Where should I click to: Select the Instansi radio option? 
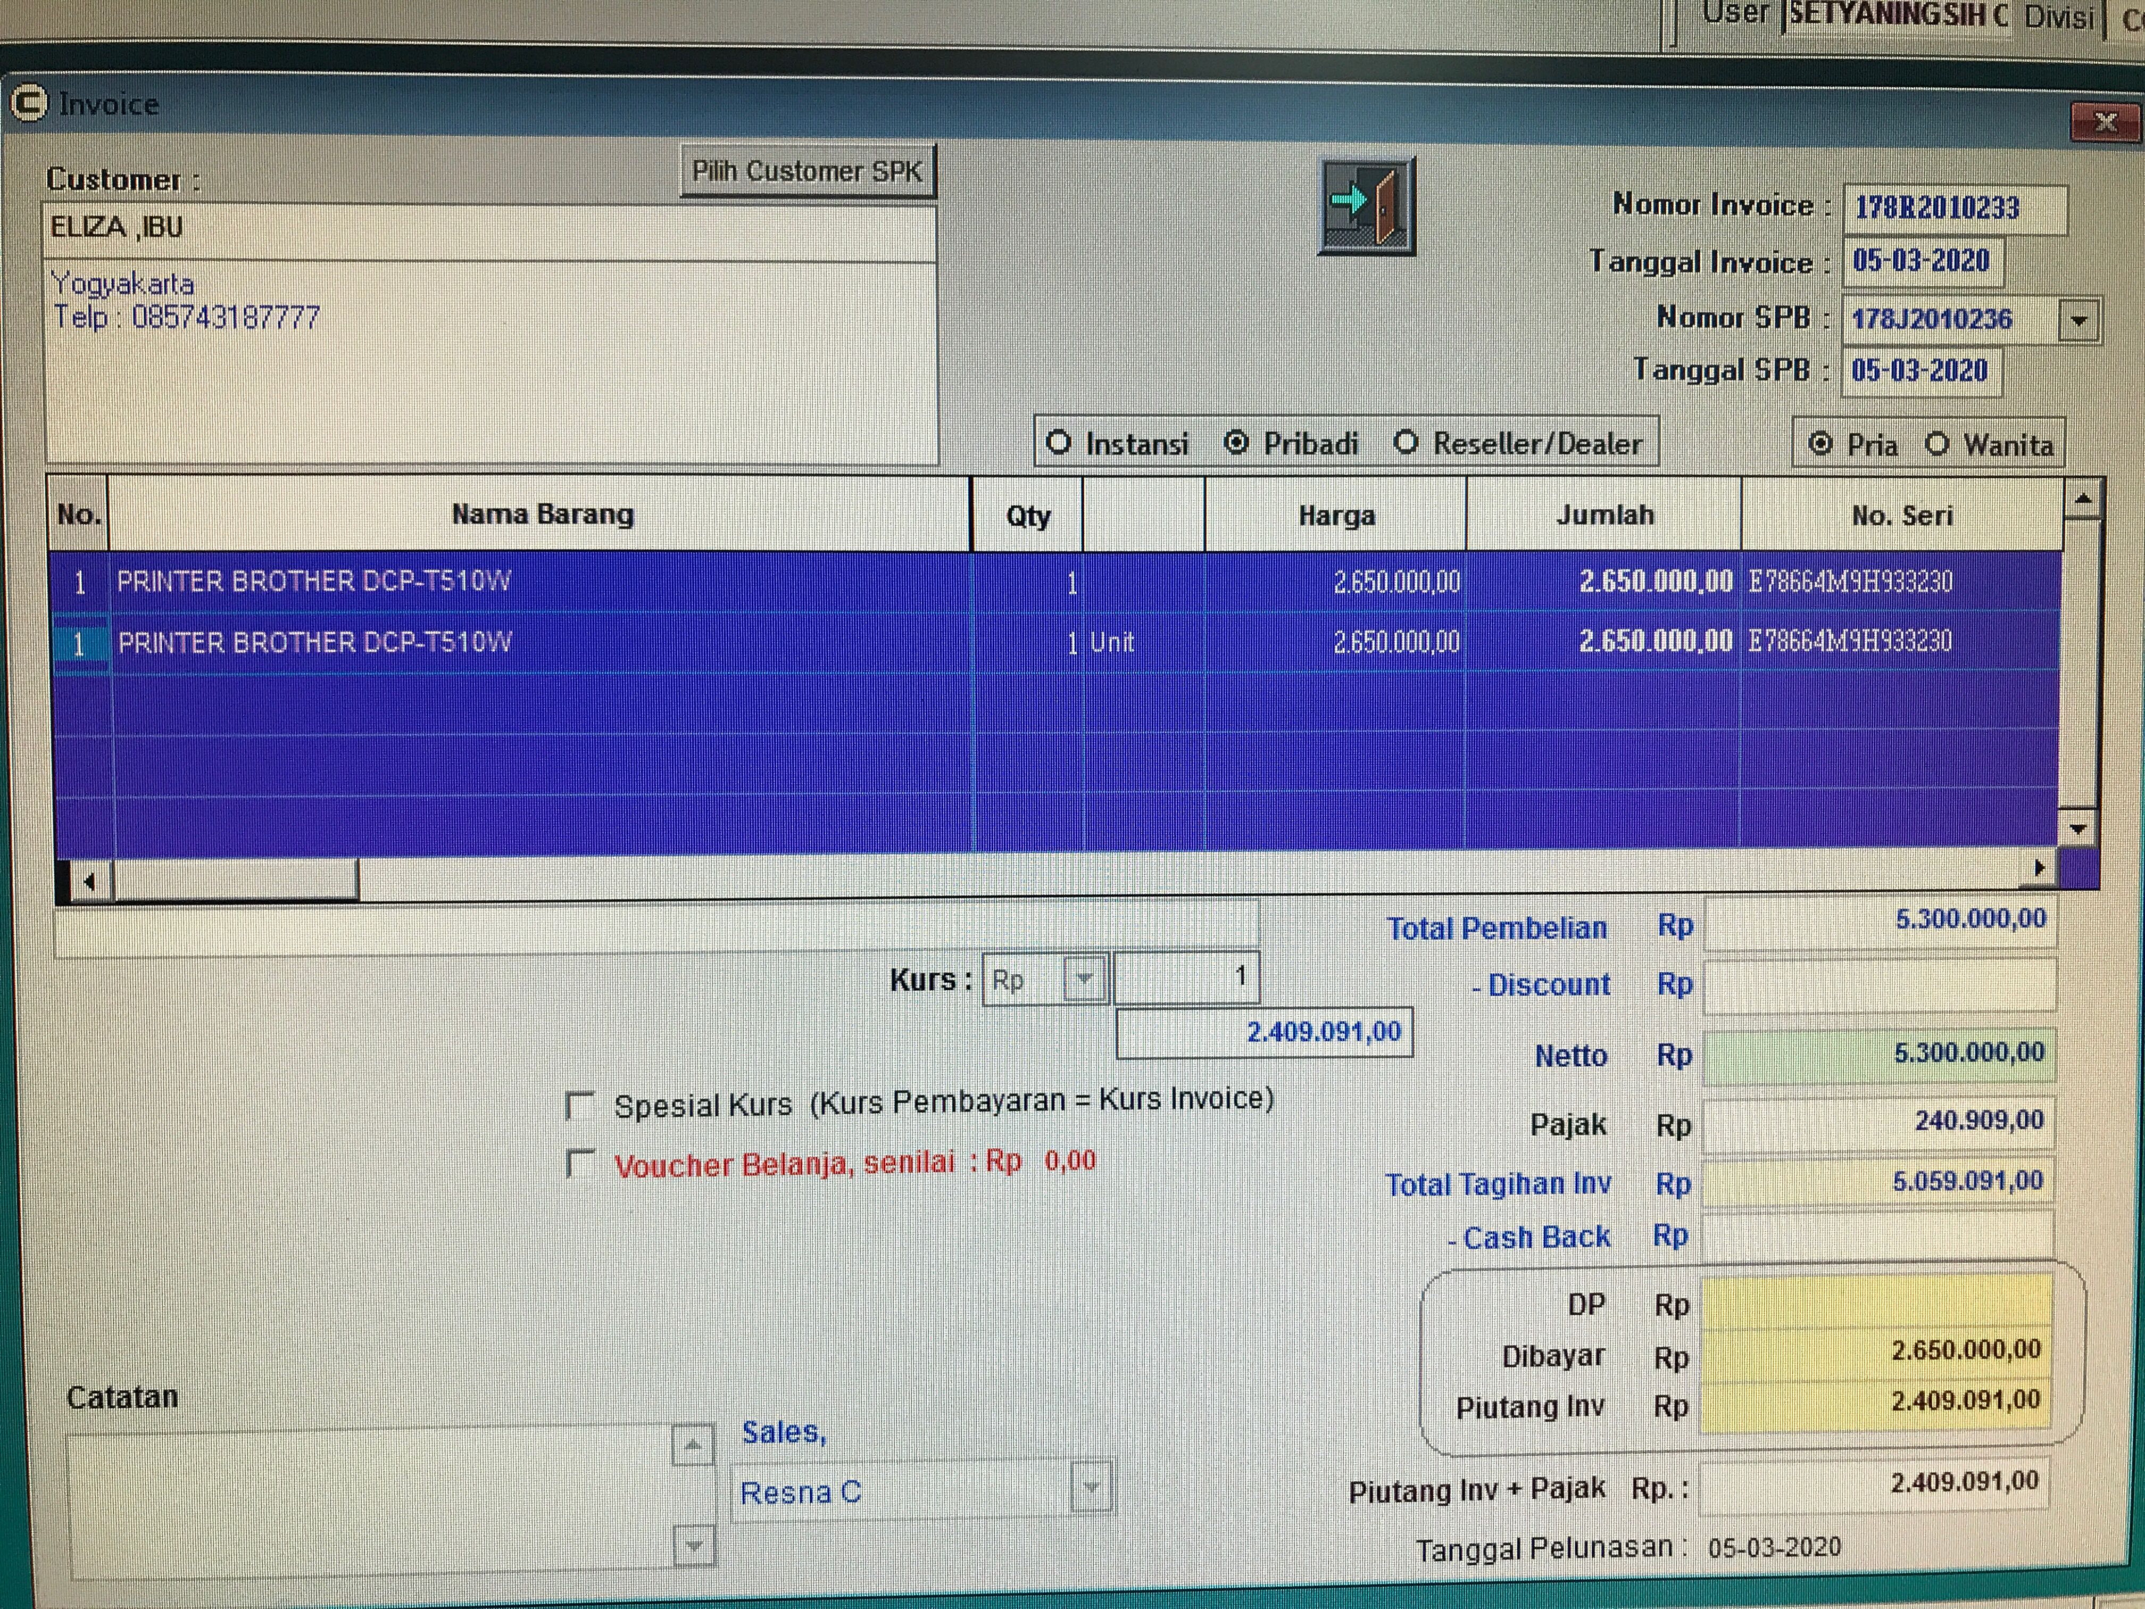(x=1059, y=443)
